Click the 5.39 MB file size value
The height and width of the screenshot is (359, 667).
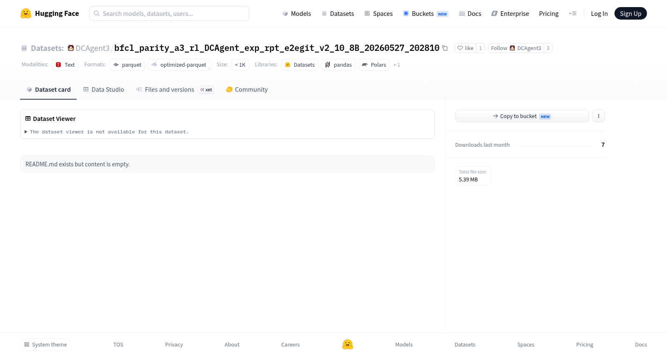pos(468,180)
